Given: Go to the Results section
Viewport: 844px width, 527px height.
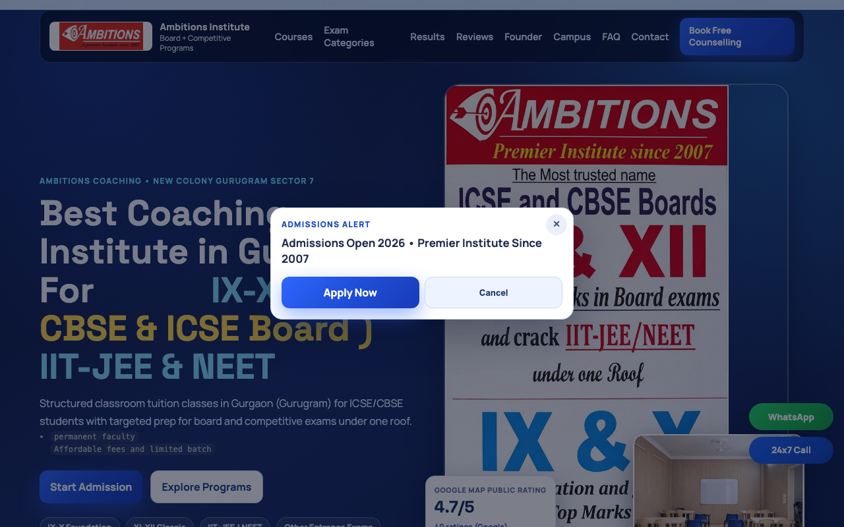Looking at the screenshot, I should [427, 37].
